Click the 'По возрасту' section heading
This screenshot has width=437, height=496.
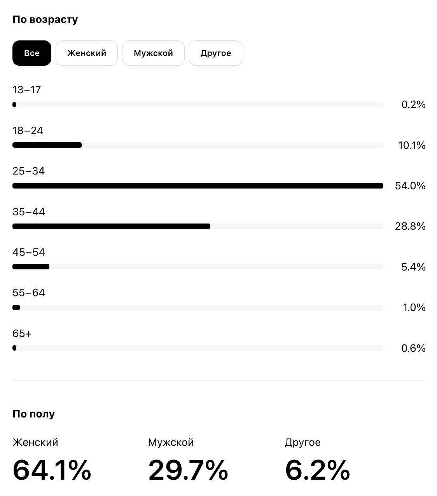click(45, 19)
